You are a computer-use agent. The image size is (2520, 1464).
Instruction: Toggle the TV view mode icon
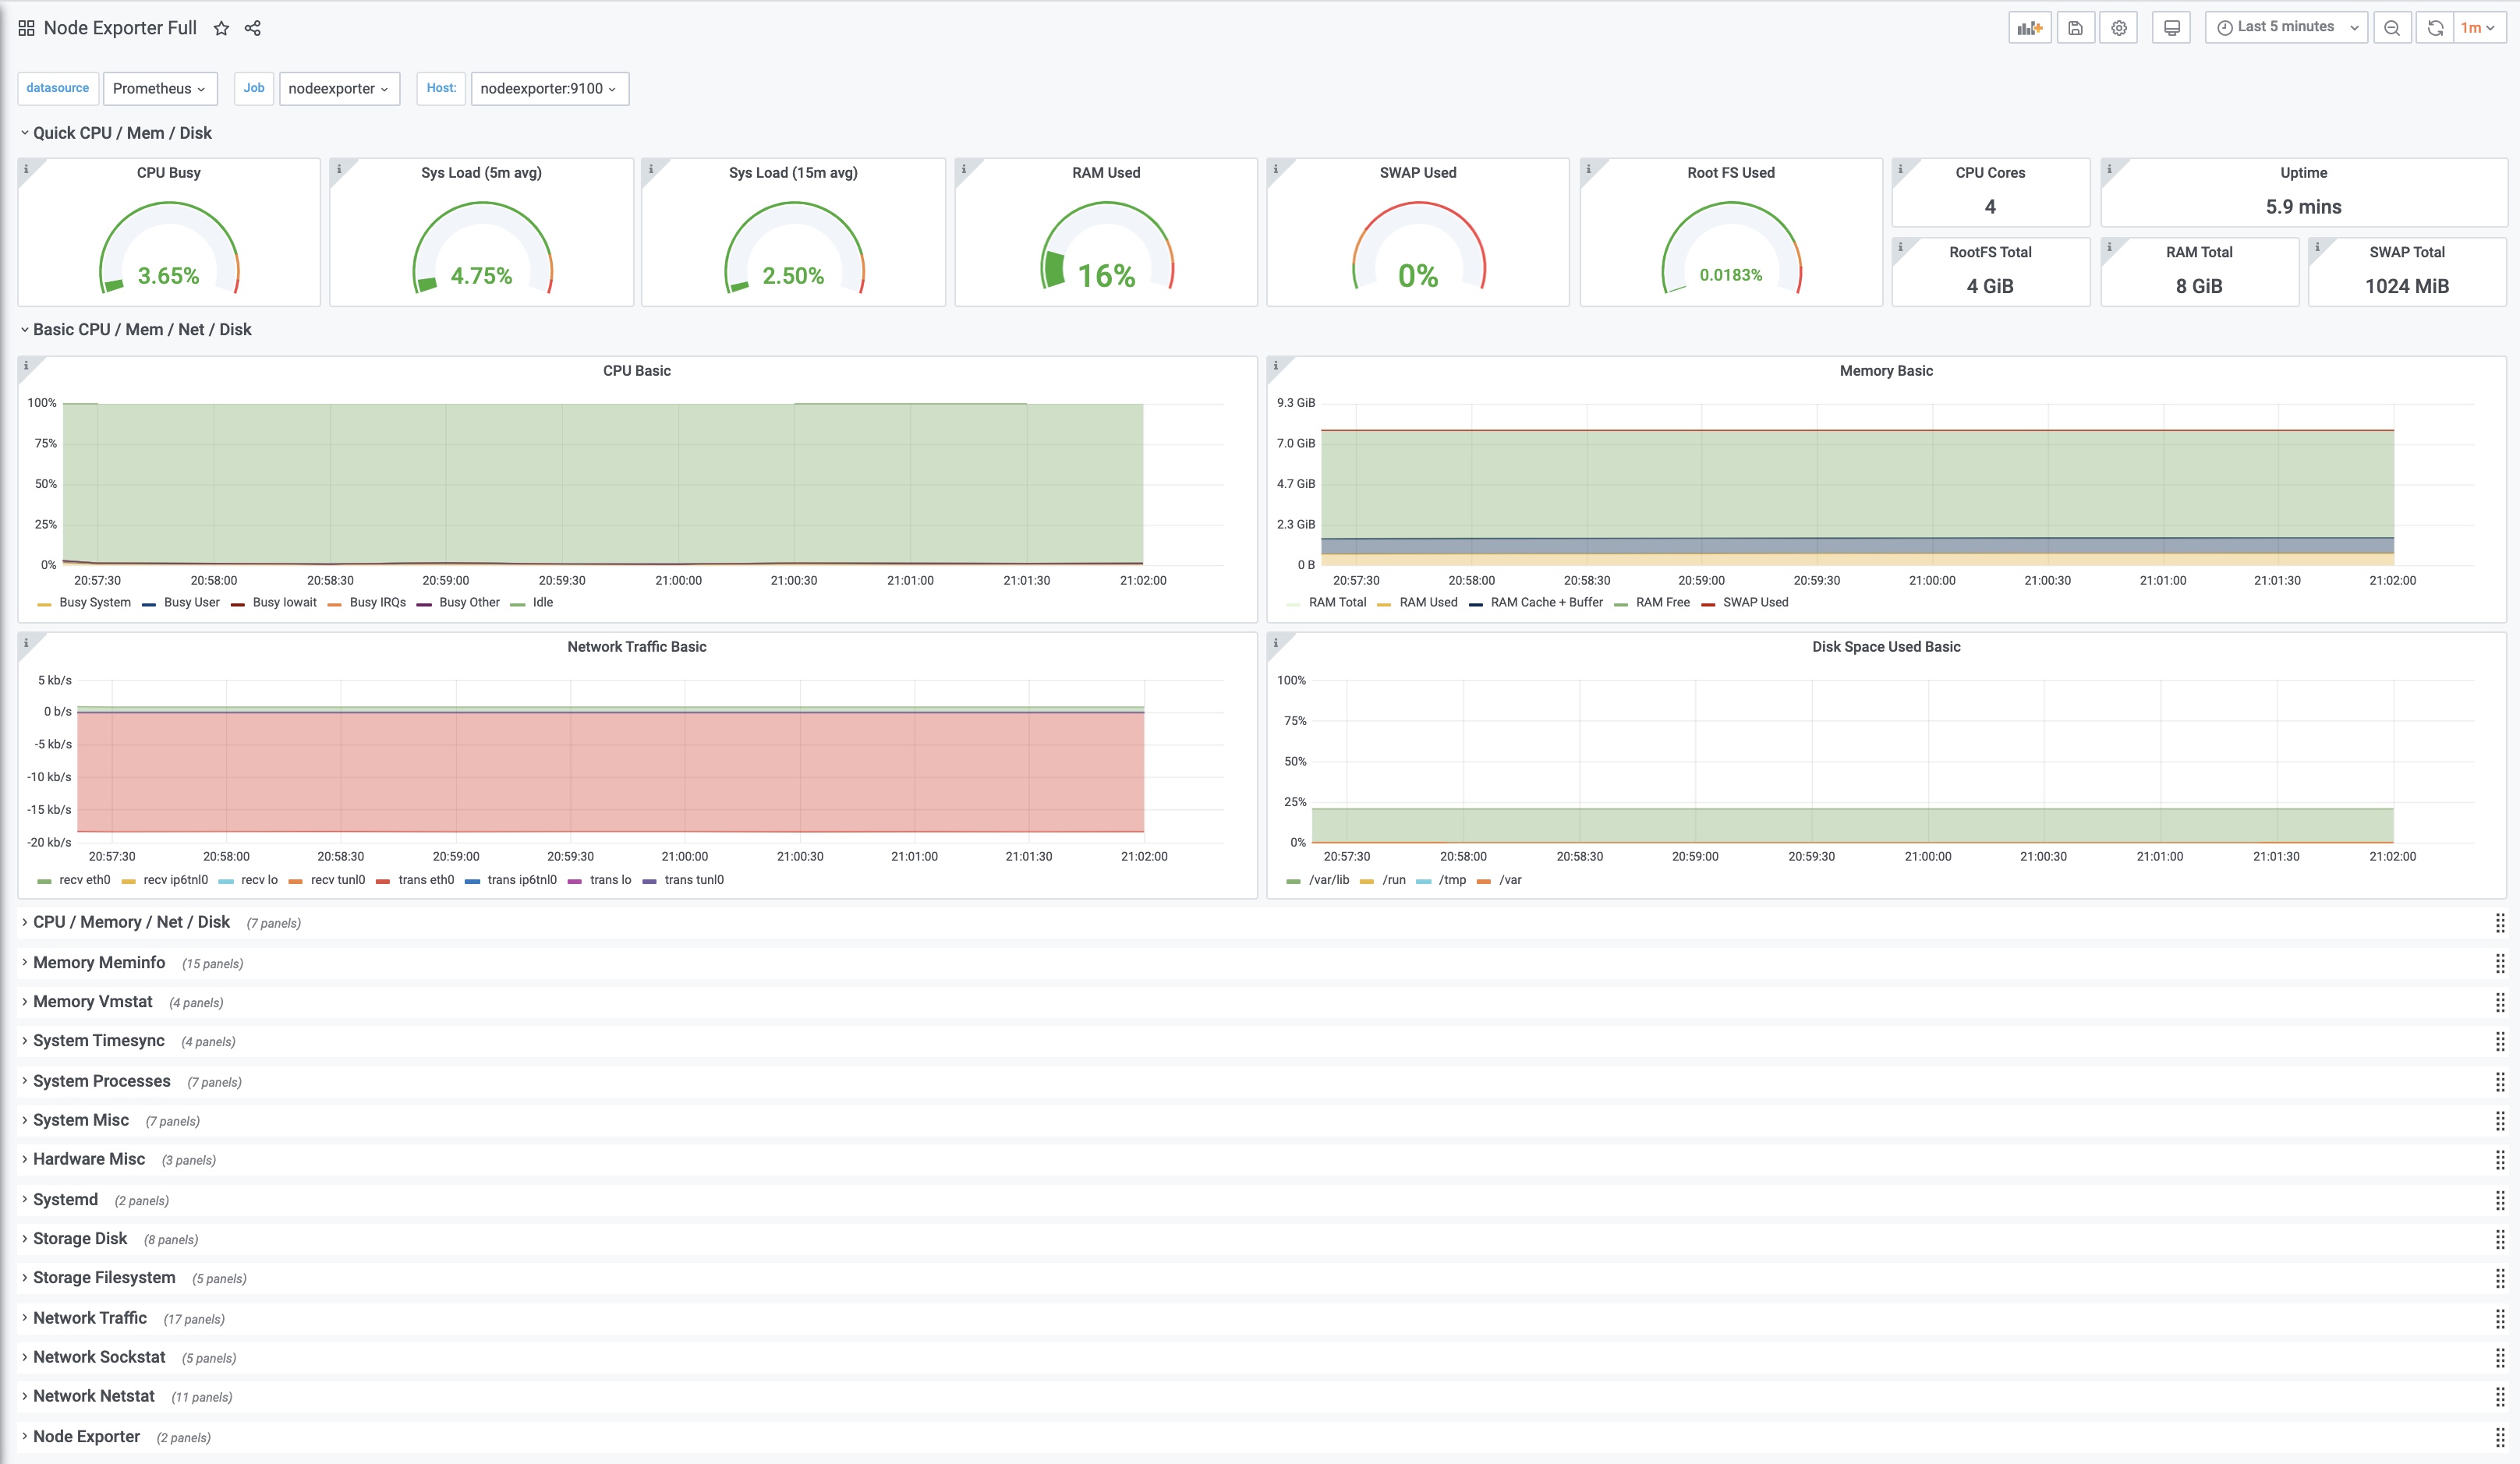(2171, 28)
